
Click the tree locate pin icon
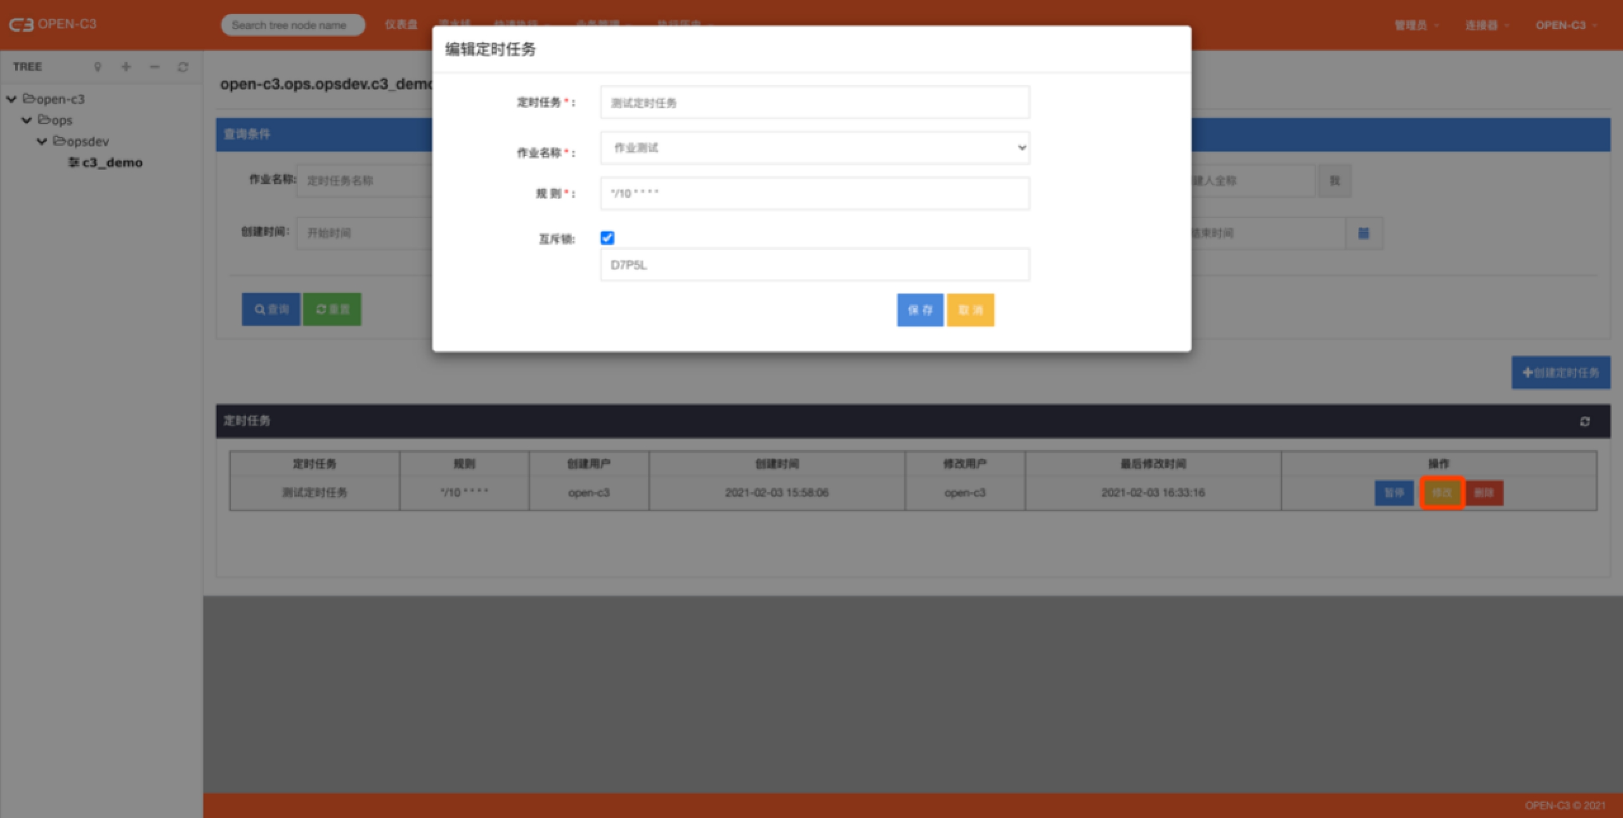coord(98,67)
